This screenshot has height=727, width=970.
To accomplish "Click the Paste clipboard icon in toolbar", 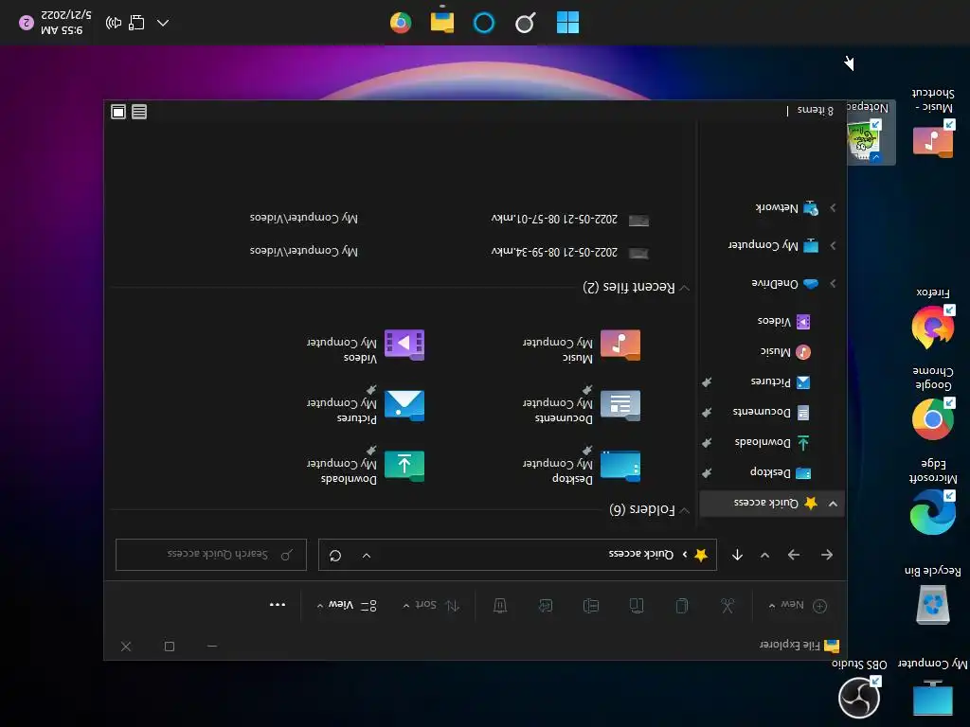I will pyautogui.click(x=637, y=606).
